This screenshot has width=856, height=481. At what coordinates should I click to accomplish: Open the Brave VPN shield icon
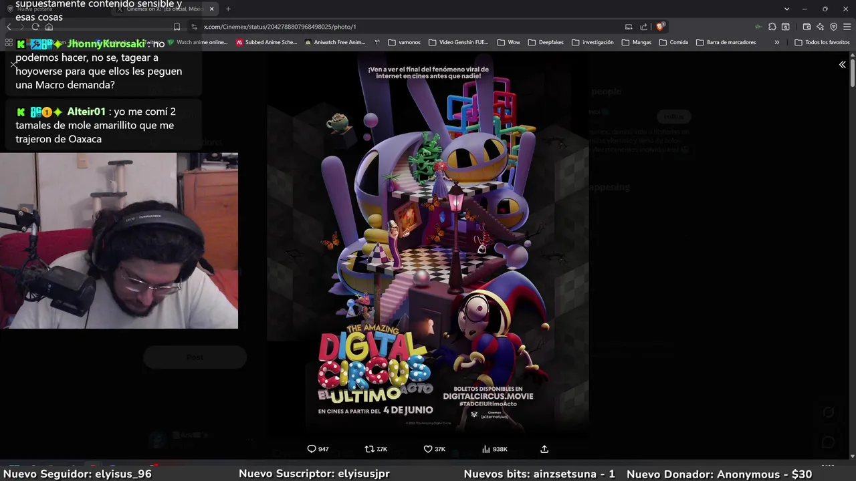(x=833, y=27)
